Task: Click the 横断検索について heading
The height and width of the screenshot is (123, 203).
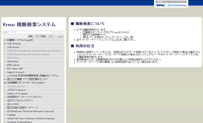Action: pyautogui.click(x=90, y=24)
